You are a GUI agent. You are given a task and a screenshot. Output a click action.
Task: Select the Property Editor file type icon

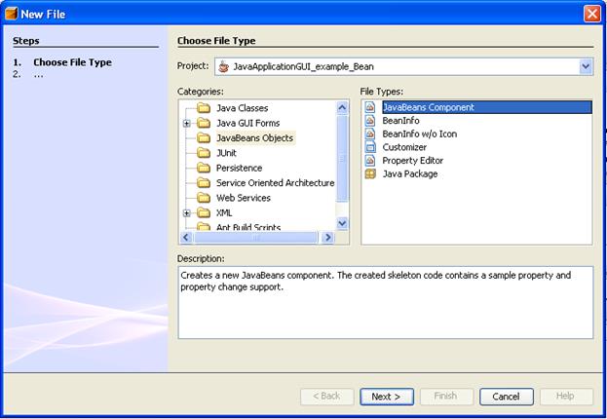tap(370, 161)
